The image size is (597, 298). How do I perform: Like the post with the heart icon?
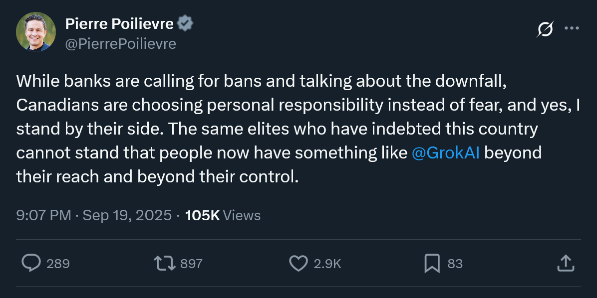(298, 263)
